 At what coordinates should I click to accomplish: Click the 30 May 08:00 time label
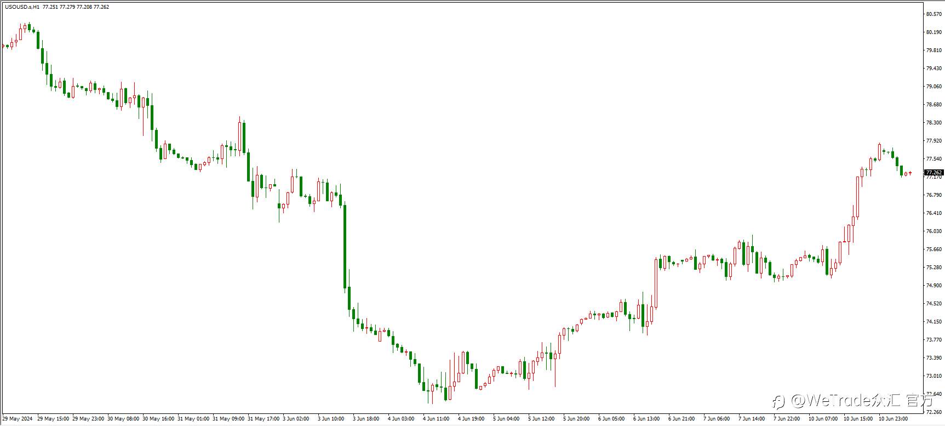click(x=123, y=419)
